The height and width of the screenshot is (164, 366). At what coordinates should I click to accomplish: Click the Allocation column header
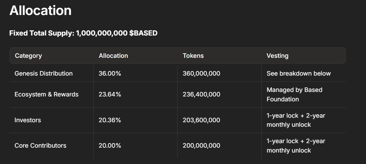pos(113,56)
